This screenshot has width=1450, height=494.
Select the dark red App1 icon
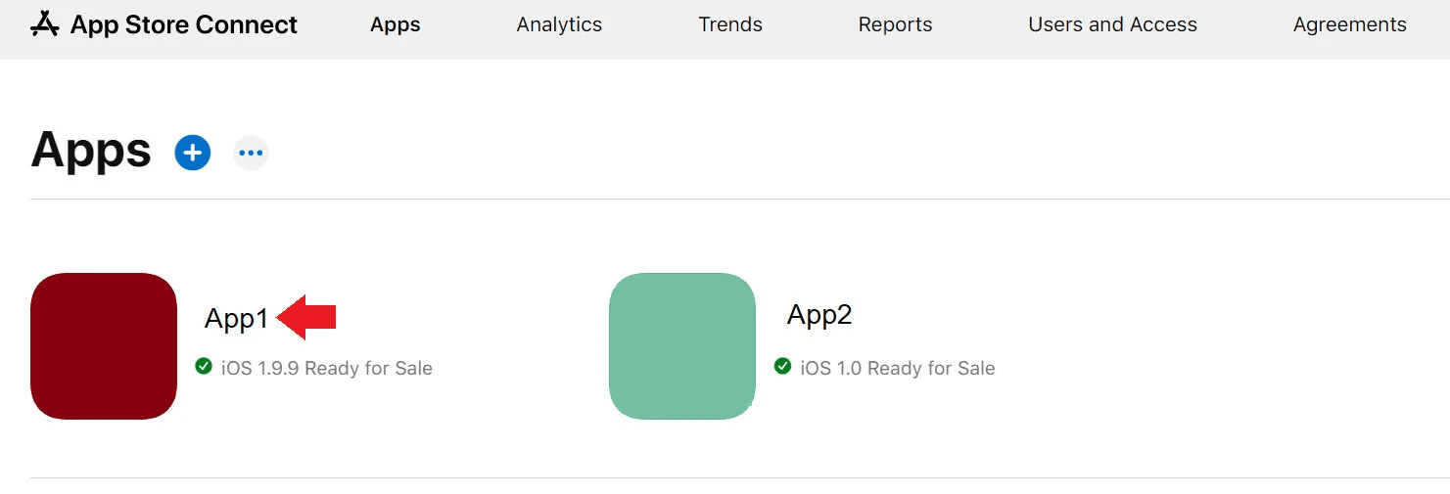(x=104, y=346)
